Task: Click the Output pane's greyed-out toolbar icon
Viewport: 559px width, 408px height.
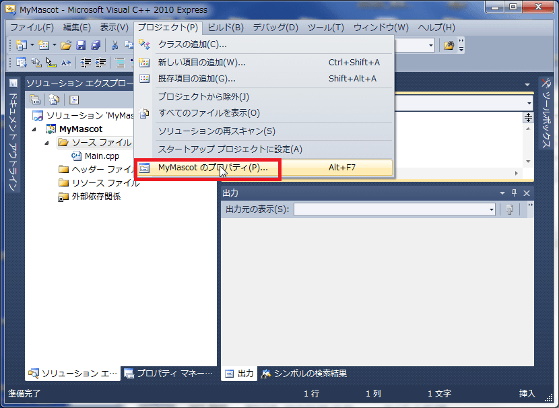Action: [x=509, y=209]
